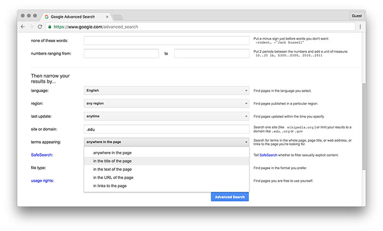Expand the language dropdown
This screenshot has height=231, width=383.
click(166, 90)
